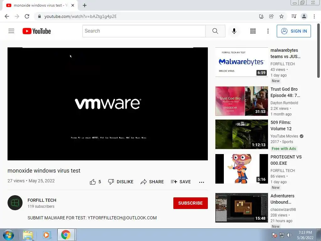The width and height of the screenshot is (321, 241).
Task: Open YouTube hamburger guide menu
Action: tap(11, 31)
